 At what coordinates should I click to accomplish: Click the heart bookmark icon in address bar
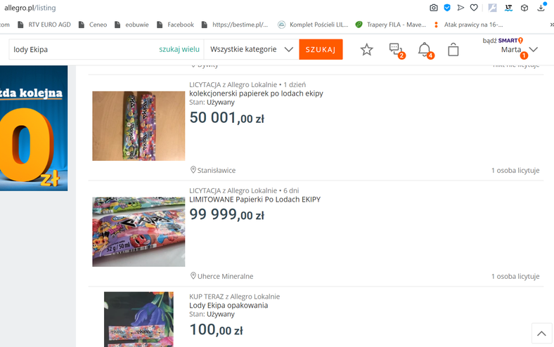click(x=474, y=8)
